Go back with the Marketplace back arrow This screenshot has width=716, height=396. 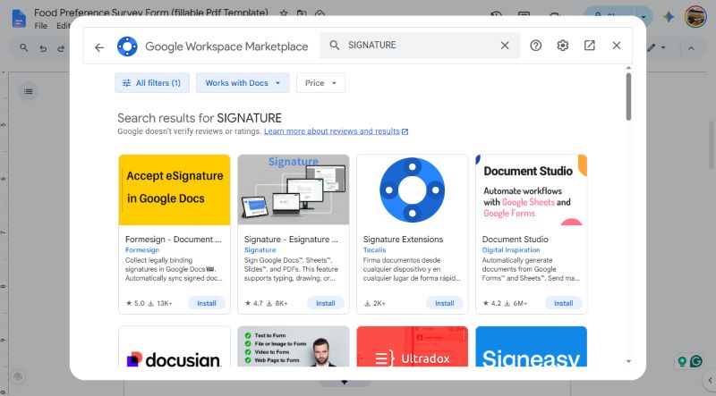pos(99,47)
